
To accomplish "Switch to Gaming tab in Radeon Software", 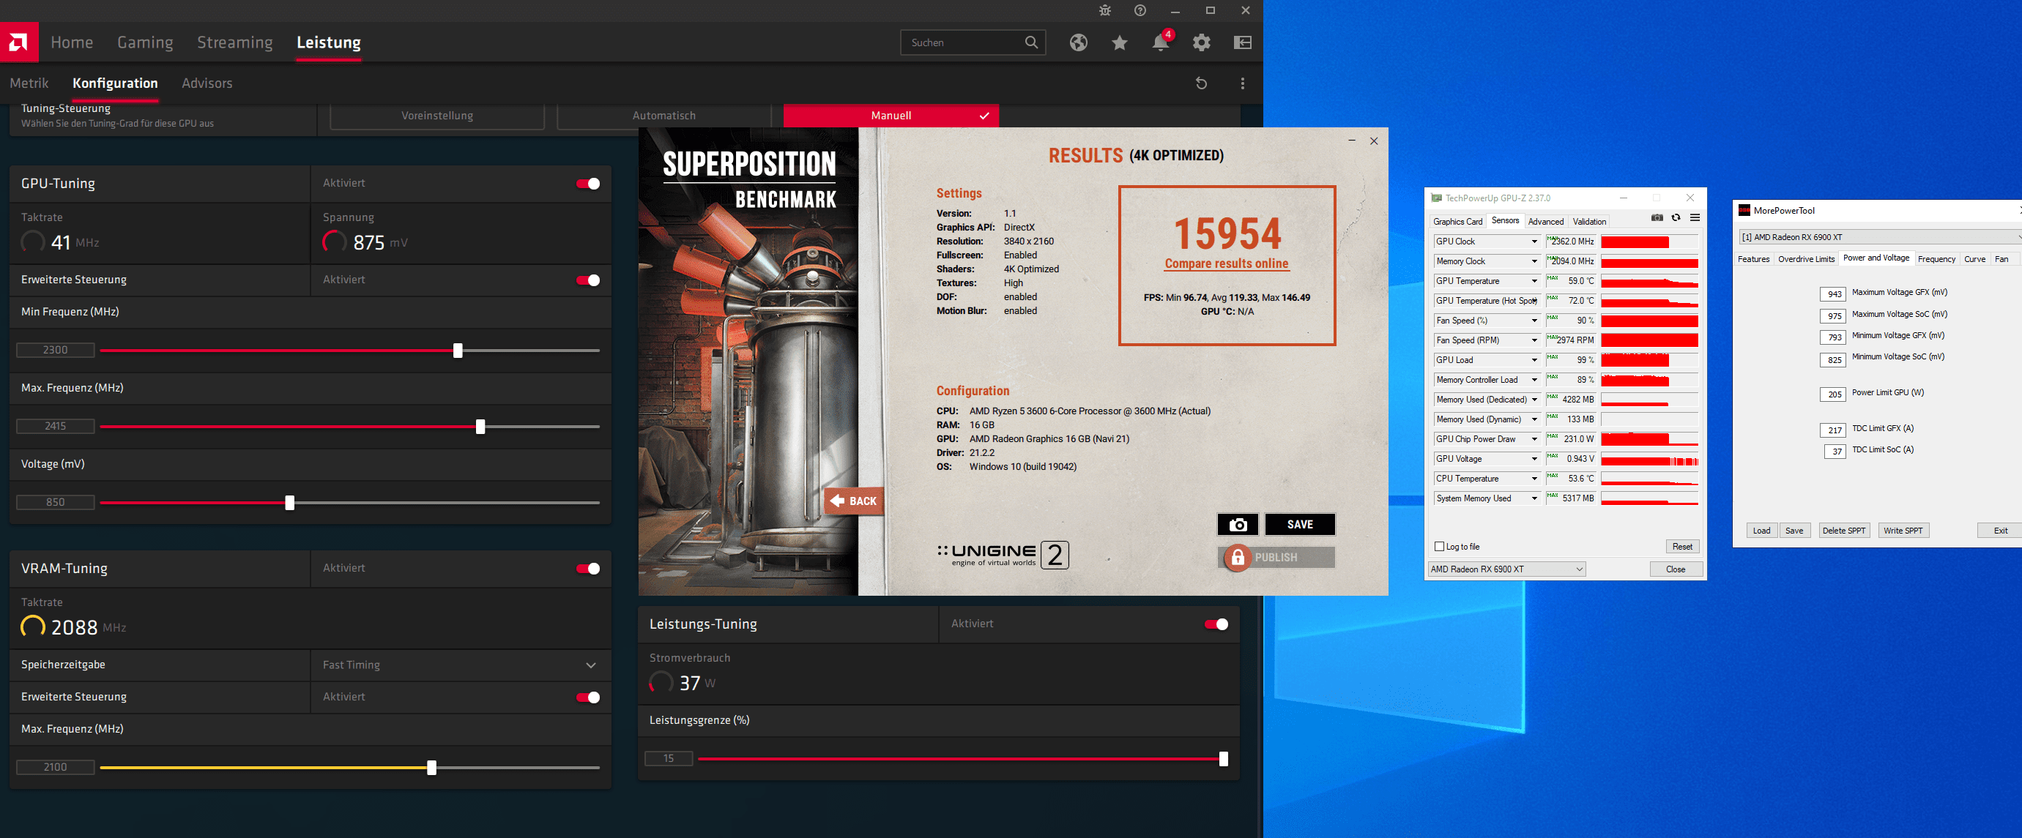I will coord(145,42).
